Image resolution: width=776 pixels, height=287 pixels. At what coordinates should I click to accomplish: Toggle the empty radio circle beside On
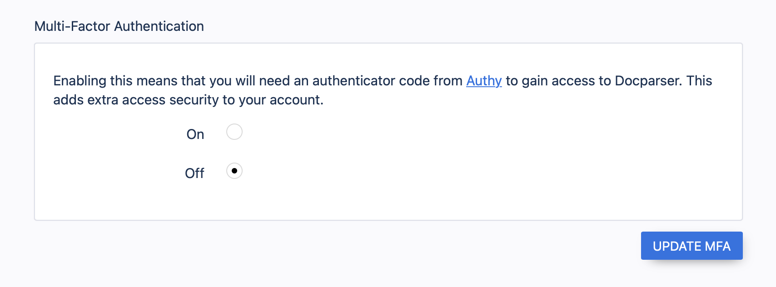tap(234, 132)
